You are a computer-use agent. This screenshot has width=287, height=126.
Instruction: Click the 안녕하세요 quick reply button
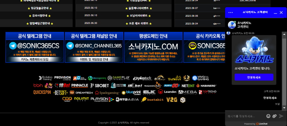click(x=254, y=77)
